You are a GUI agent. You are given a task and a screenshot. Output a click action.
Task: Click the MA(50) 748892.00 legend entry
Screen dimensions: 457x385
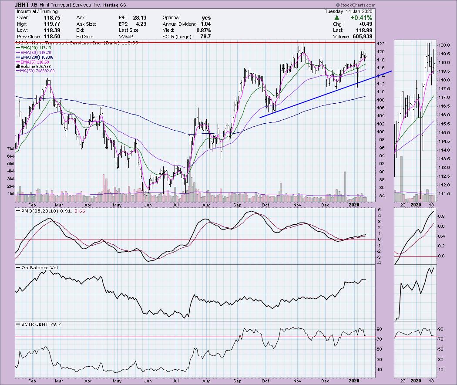(35, 71)
